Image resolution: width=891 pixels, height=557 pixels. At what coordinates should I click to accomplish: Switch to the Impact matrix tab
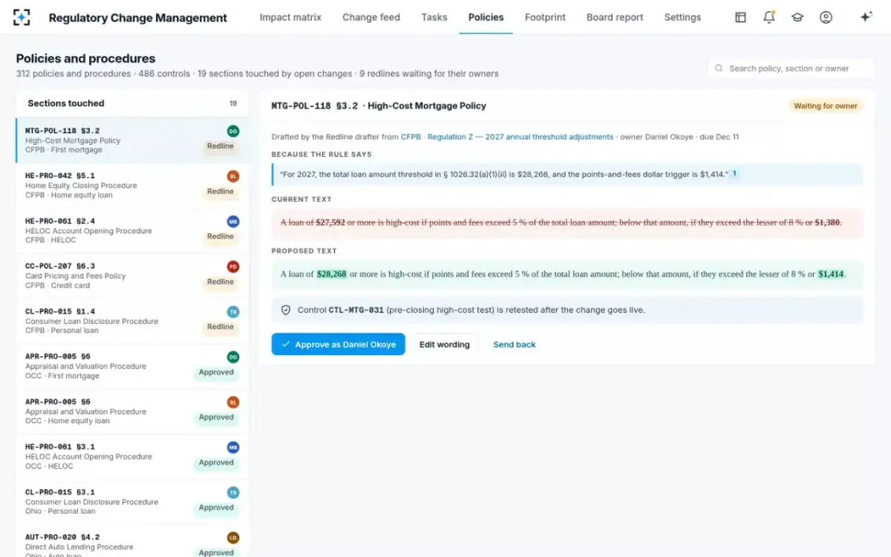tap(290, 17)
